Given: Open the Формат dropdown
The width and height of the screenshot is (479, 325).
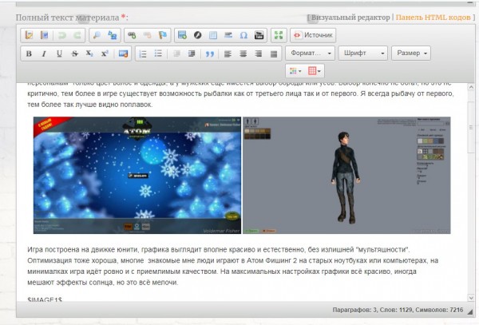Looking at the screenshot, I should (x=310, y=54).
